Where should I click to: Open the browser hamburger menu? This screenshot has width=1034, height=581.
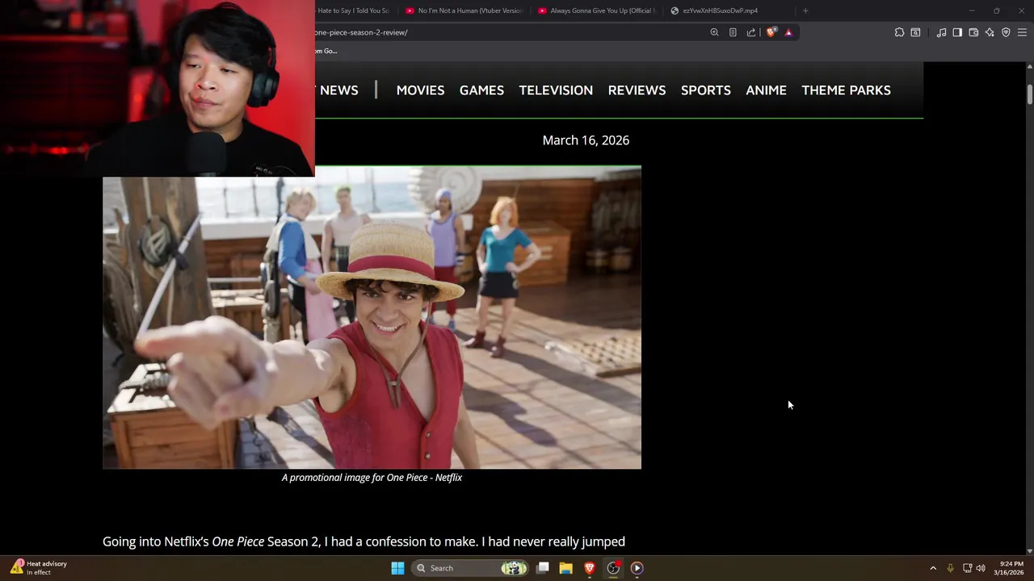(x=1022, y=32)
